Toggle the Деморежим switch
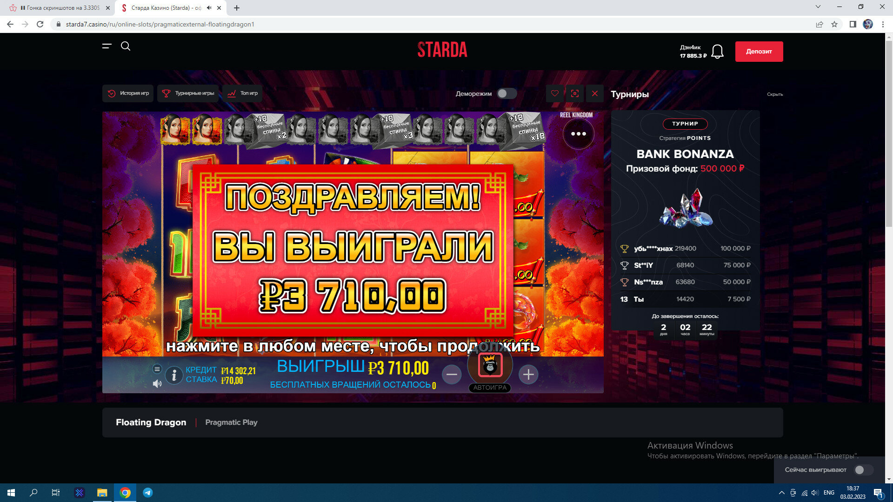893x502 pixels. click(506, 93)
